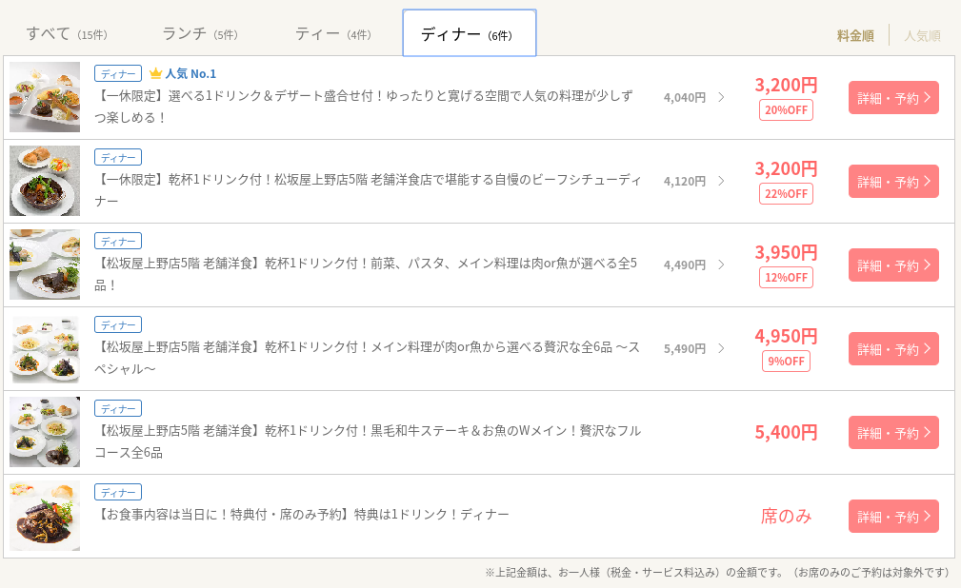The image size is (961, 588).
Task: Open the 自慢のビーフシチューディナー plan title
Action: [x=369, y=190]
